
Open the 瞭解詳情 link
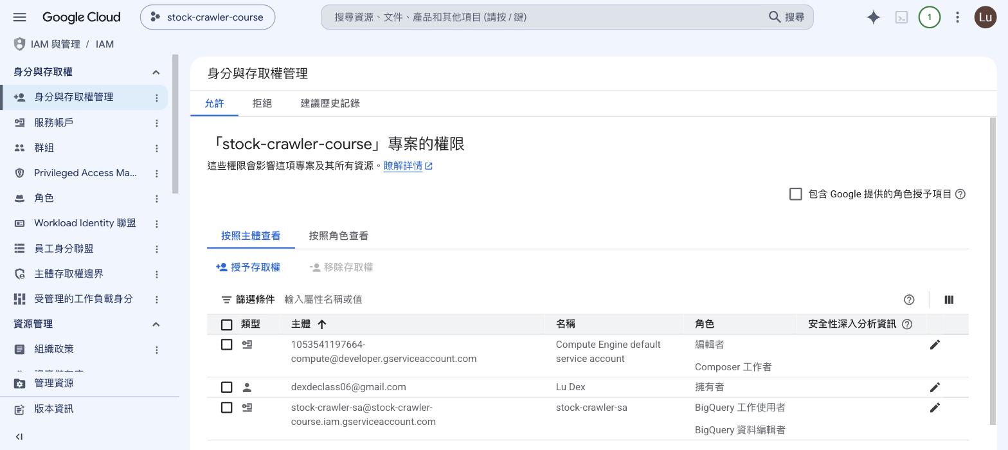click(x=408, y=166)
